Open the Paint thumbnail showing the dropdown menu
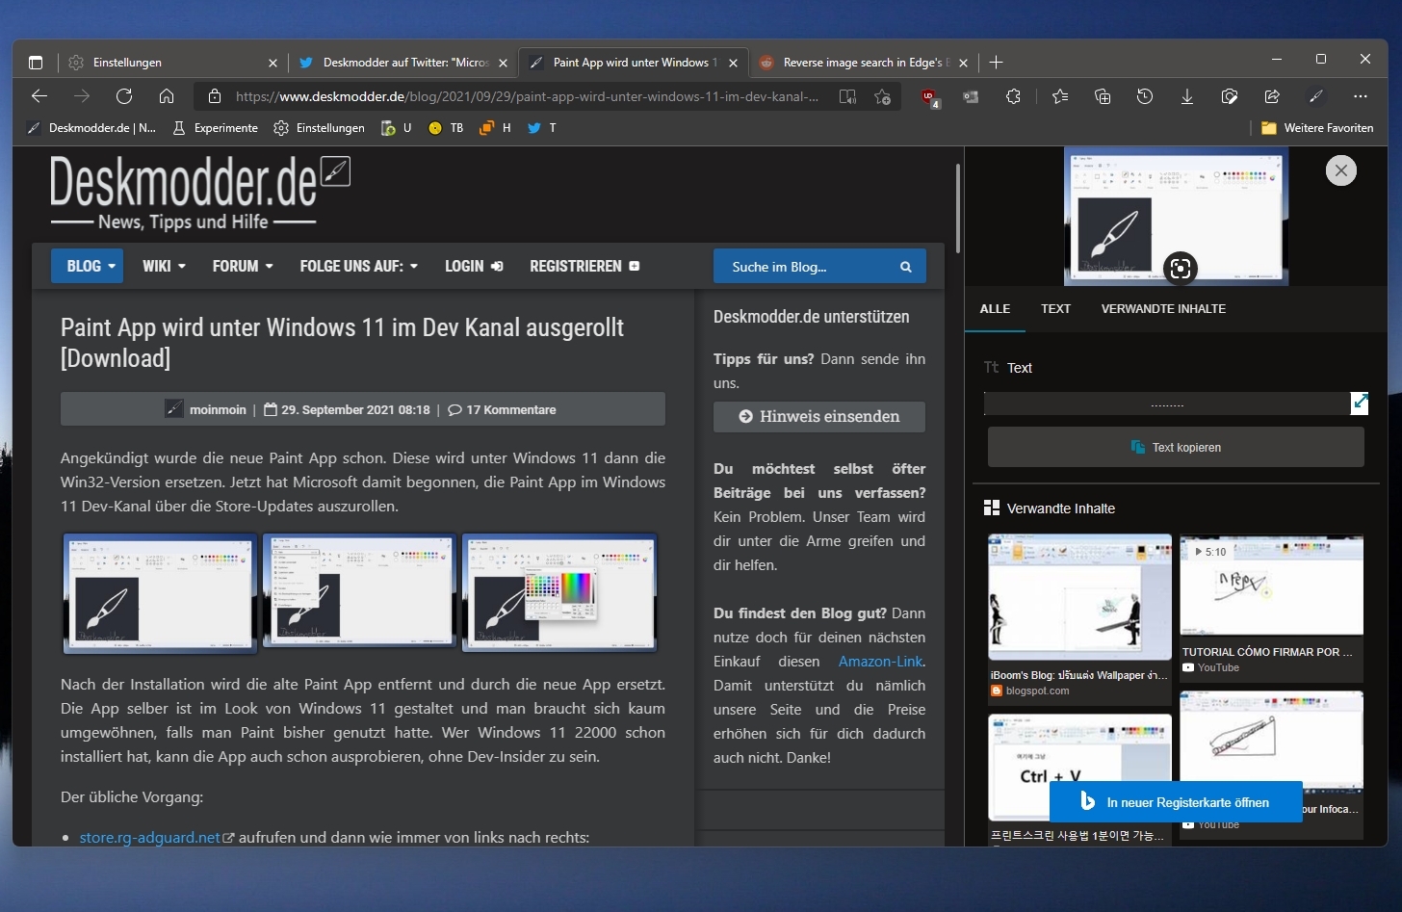The height and width of the screenshot is (912, 1402). [359, 591]
